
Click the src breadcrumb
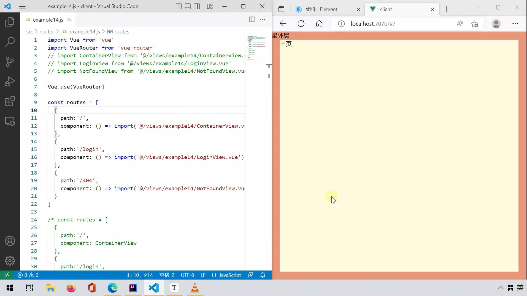[30, 32]
